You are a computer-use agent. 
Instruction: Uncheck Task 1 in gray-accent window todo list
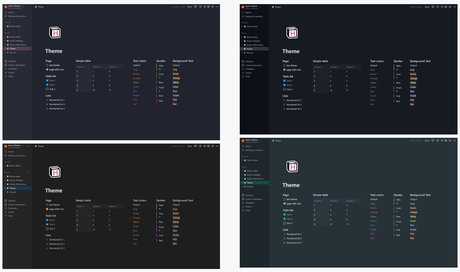[284, 81]
